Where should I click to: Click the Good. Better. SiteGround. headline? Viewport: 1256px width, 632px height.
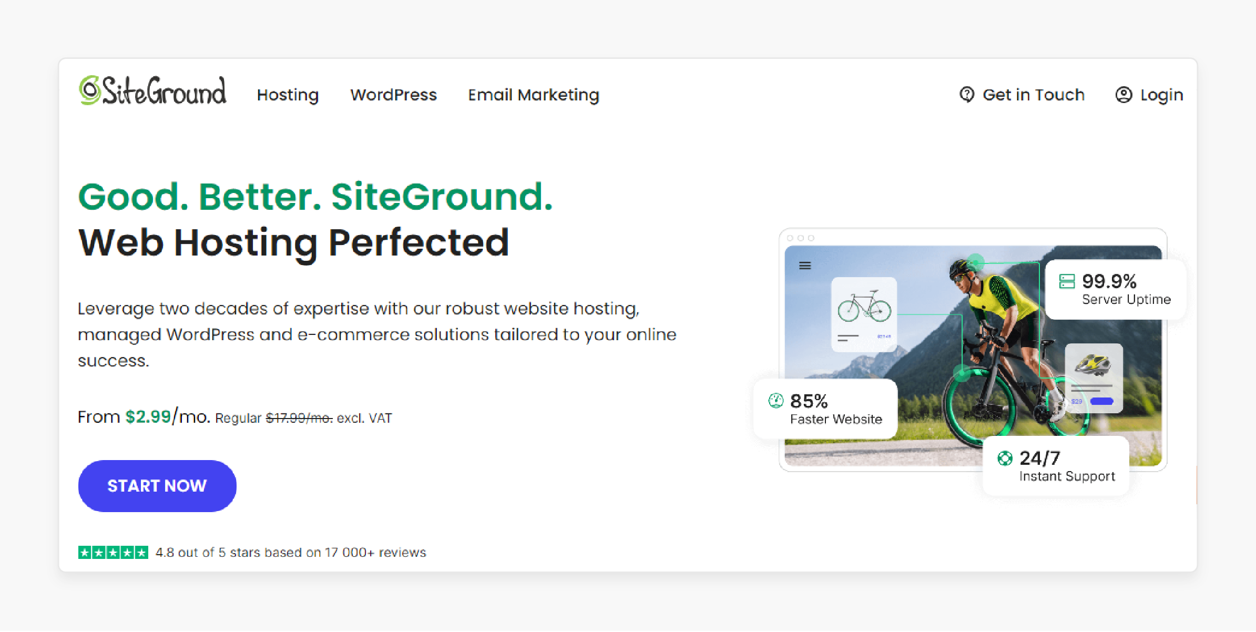(x=315, y=197)
